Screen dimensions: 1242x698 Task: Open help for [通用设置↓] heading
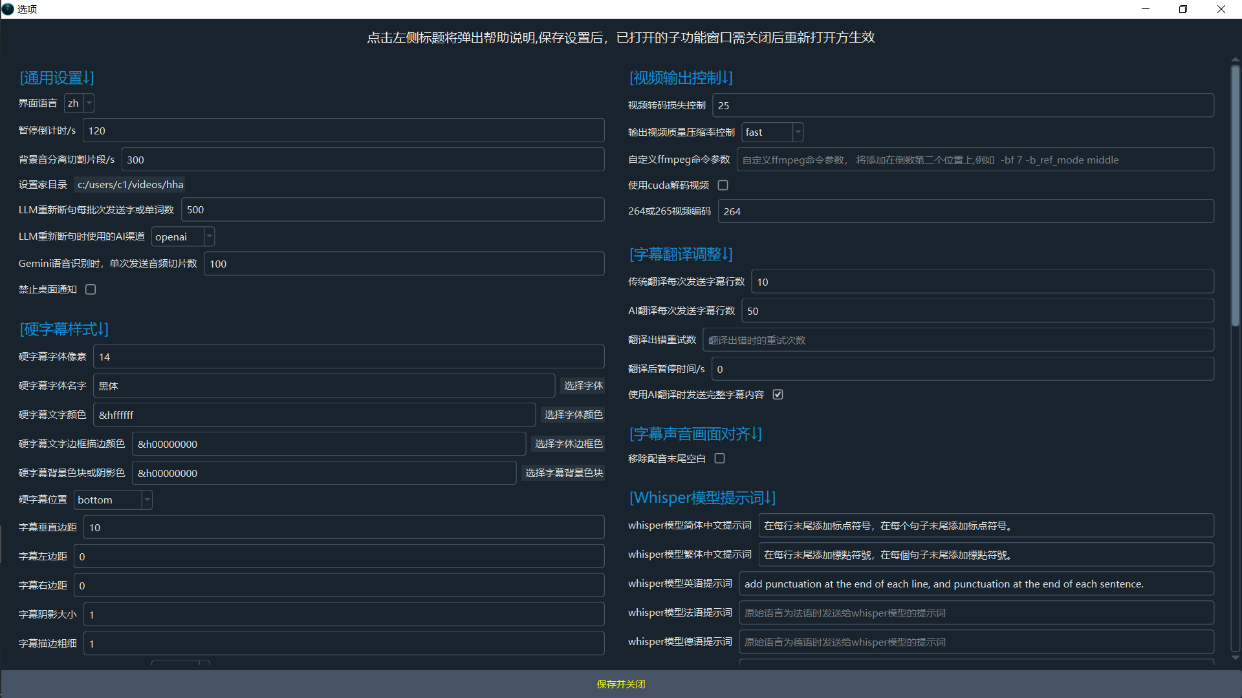pyautogui.click(x=57, y=78)
